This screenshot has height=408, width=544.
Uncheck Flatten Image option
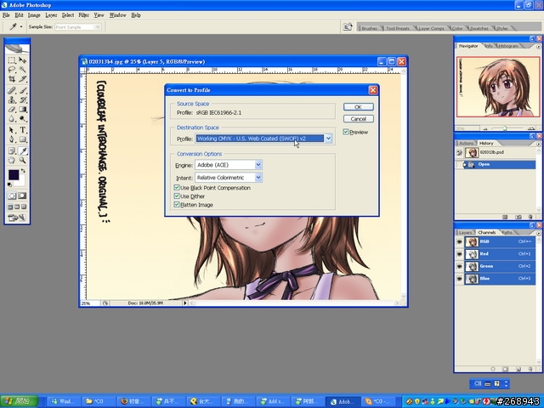(177, 205)
